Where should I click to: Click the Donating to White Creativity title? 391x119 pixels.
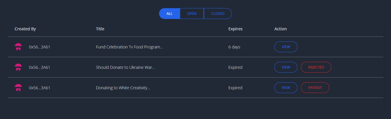(123, 88)
